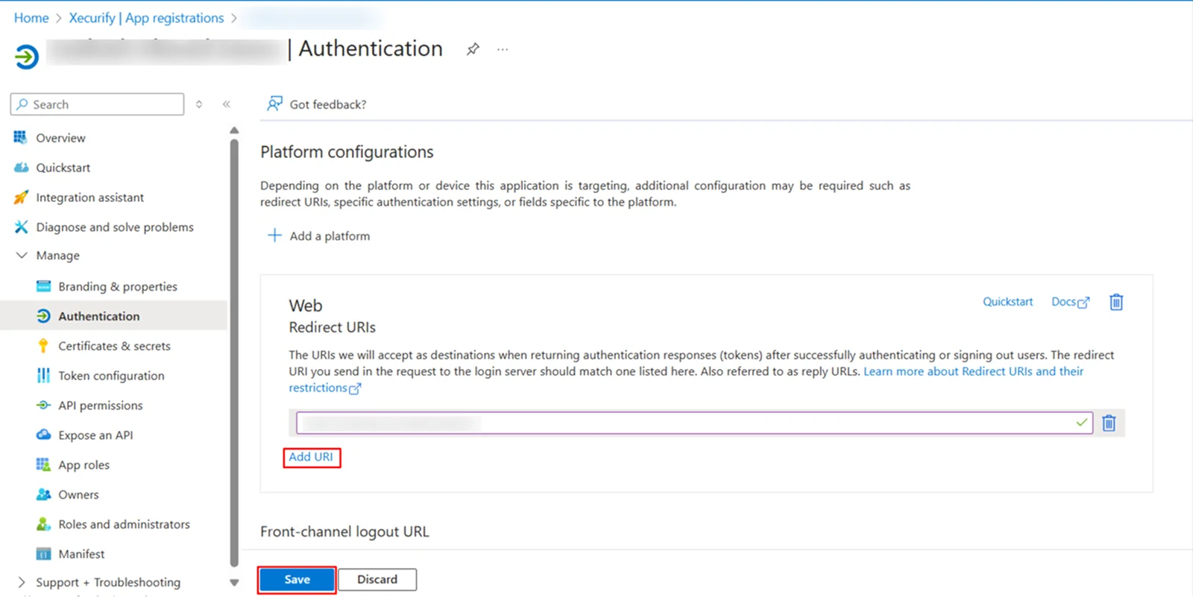
Task: Click the Discard button
Action: [x=377, y=579]
